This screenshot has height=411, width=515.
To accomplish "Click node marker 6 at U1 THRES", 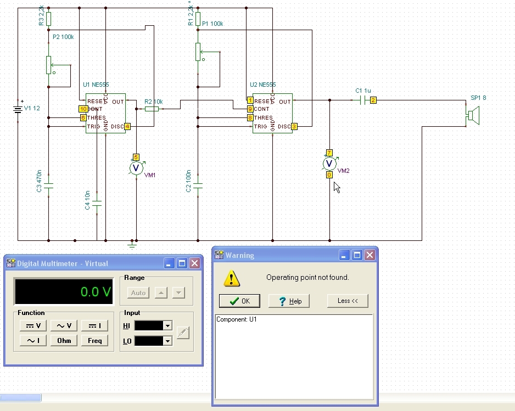I will [x=83, y=117].
